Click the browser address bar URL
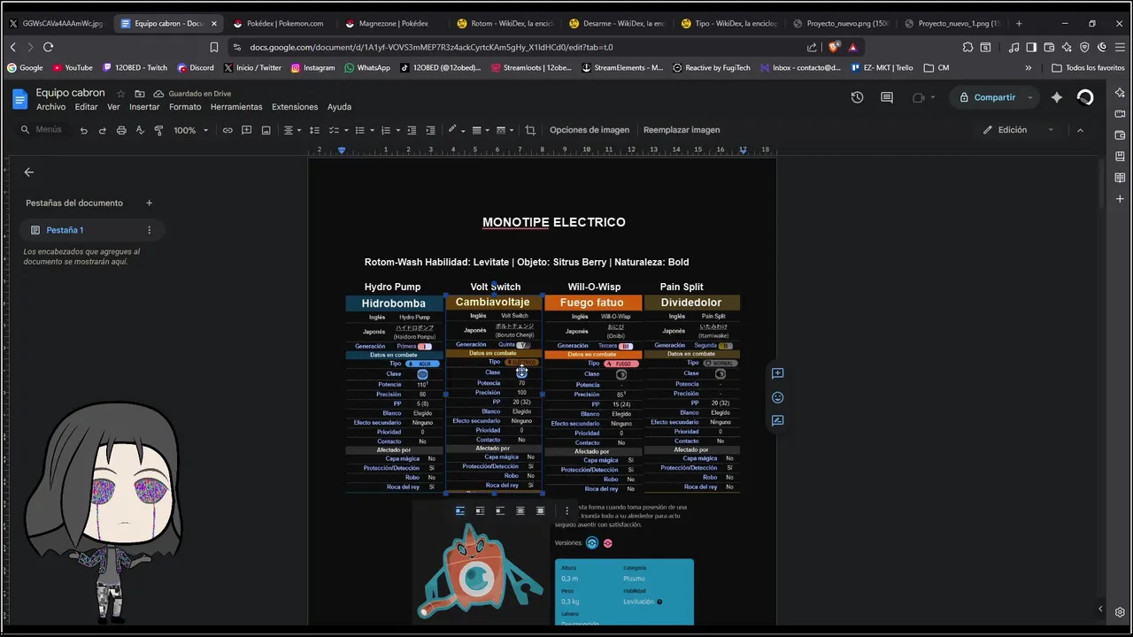 431,47
